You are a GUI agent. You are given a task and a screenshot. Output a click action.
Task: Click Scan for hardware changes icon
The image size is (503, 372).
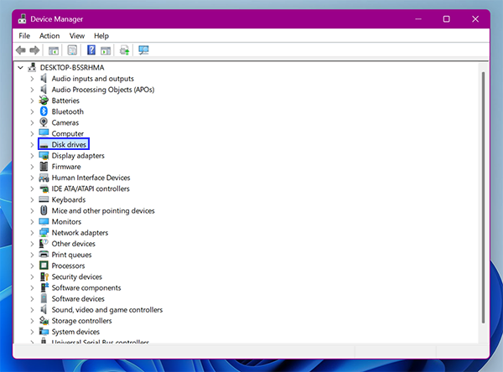coord(143,50)
